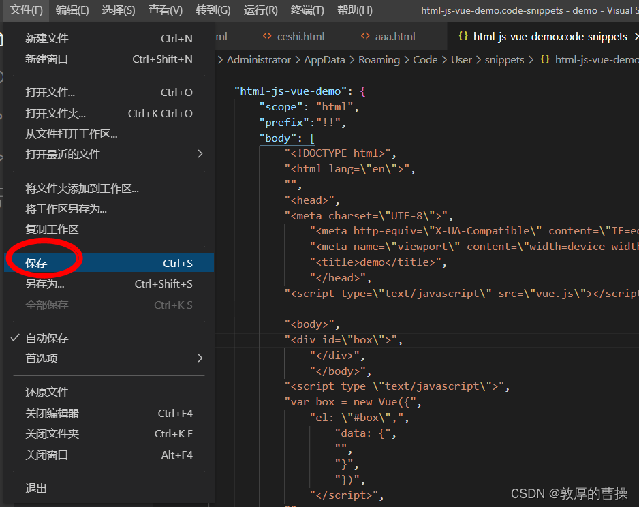
Task: Open the 查看(V) menu
Action: click(165, 10)
